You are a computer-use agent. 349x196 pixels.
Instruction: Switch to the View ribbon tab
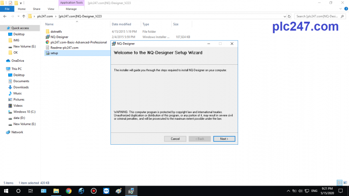(x=51, y=9)
